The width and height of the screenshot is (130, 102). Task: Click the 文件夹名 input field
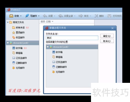tap(72, 38)
